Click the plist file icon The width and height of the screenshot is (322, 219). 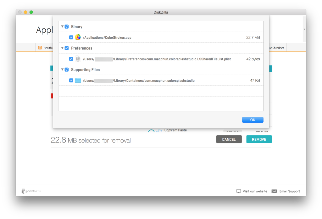pos(78,59)
